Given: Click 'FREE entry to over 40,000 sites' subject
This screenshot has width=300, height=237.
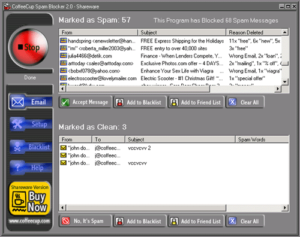Looking at the screenshot, I should click(174, 48).
